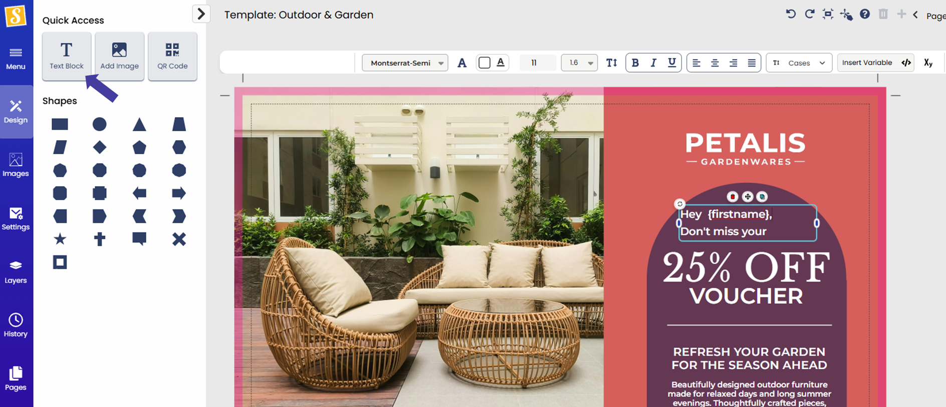The image size is (946, 407).
Task: Expand the Cases dropdown
Action: click(x=799, y=63)
